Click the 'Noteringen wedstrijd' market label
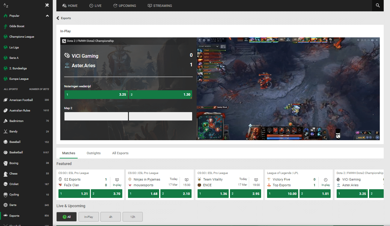 coord(77,86)
